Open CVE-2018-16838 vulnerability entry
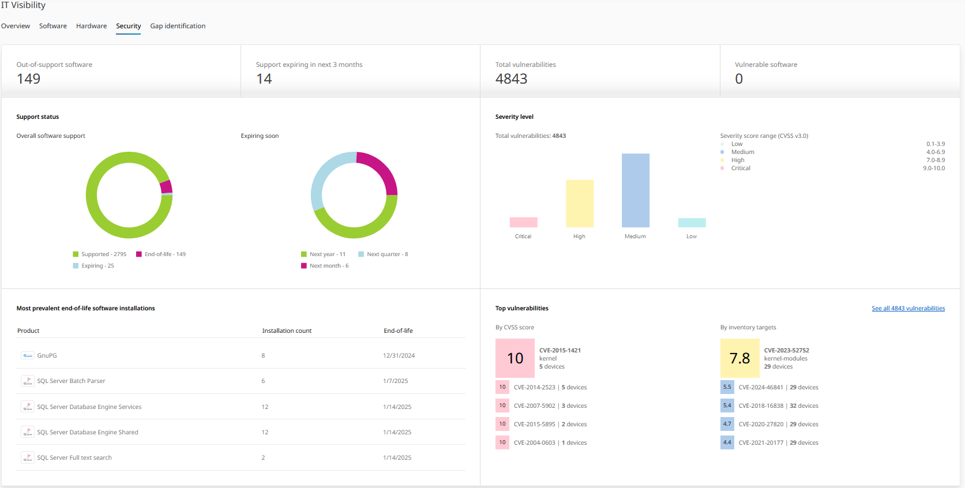Screen dimensions: 965x488 click(761, 406)
